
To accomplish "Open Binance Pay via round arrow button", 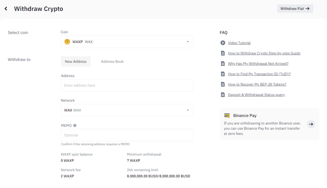I will (x=311, y=124).
